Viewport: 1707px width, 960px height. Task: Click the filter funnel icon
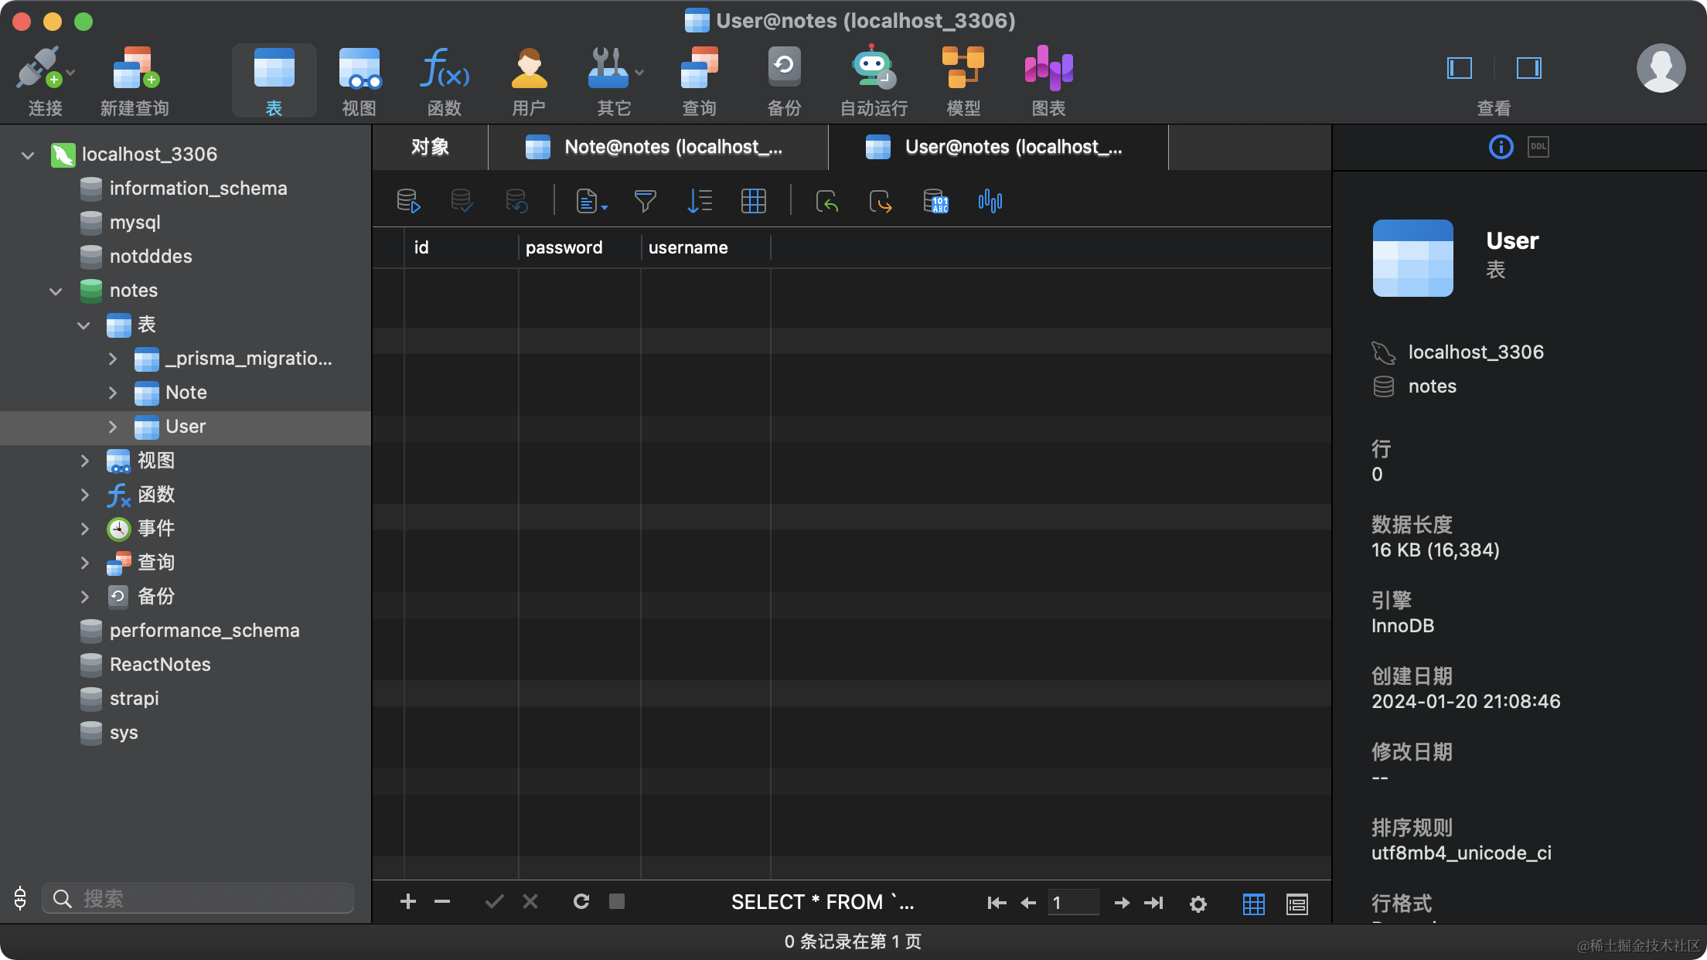[645, 202]
